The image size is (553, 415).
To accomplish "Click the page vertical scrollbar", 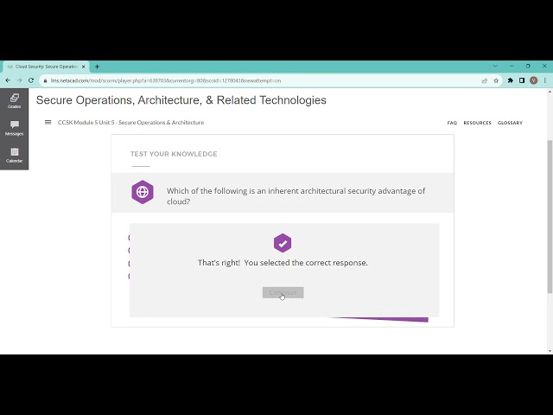I will click(550, 216).
